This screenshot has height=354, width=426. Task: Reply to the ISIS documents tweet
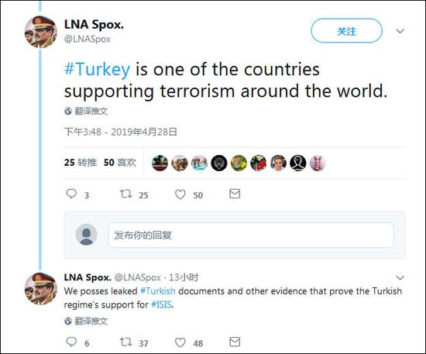[x=71, y=342]
